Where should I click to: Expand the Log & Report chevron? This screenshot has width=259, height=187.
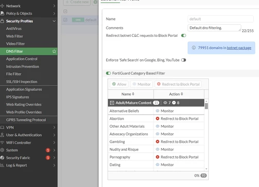54,165
